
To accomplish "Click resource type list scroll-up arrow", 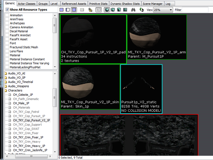I will pos(55,15).
